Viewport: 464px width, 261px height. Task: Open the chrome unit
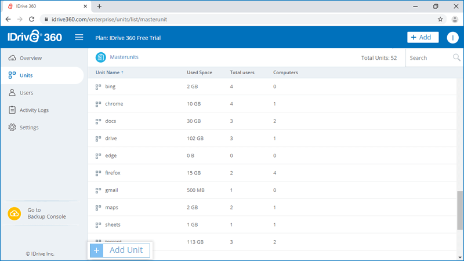[x=114, y=104]
